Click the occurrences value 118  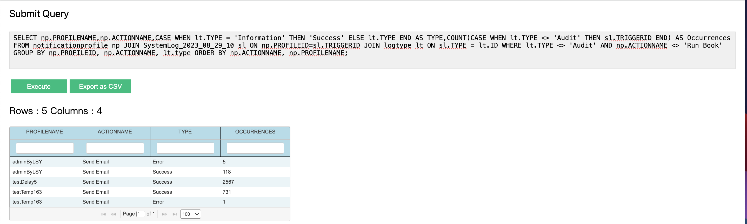coord(255,172)
